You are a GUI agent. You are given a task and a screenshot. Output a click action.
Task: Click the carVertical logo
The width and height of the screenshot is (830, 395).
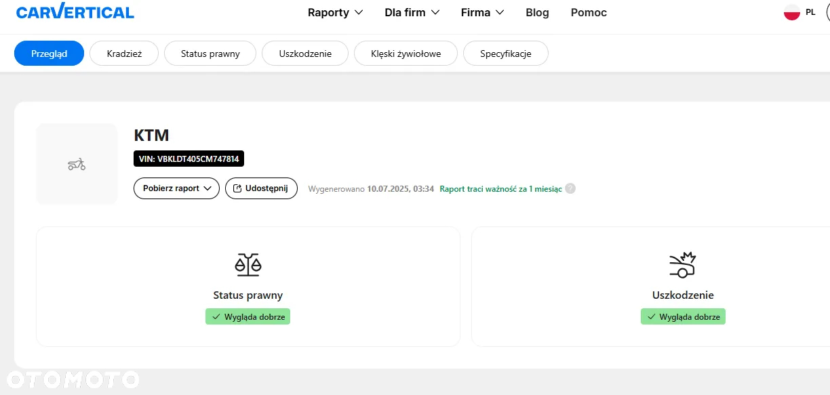75,12
